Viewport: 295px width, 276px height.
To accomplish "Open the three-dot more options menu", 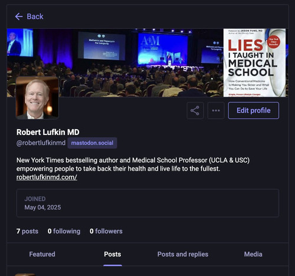I will (216, 110).
